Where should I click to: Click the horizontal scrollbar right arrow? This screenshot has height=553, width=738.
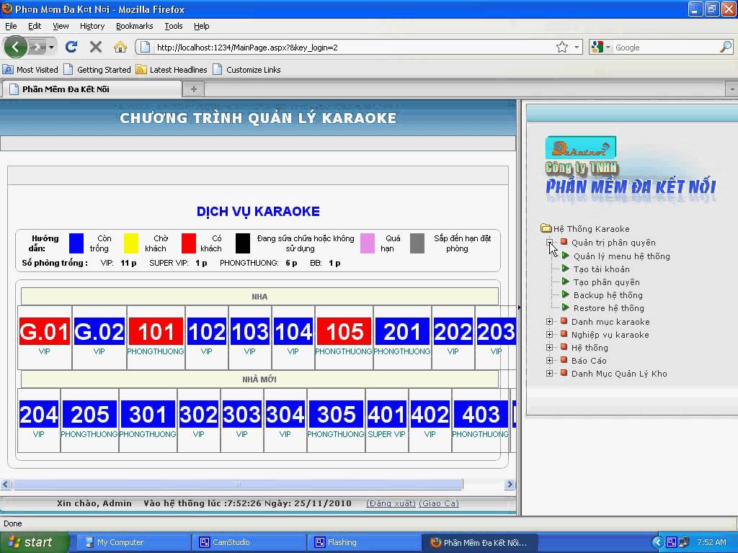coord(510,485)
